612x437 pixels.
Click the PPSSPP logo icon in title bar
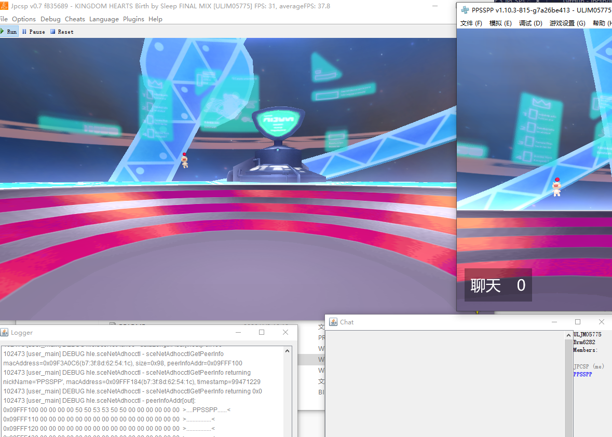click(x=465, y=10)
